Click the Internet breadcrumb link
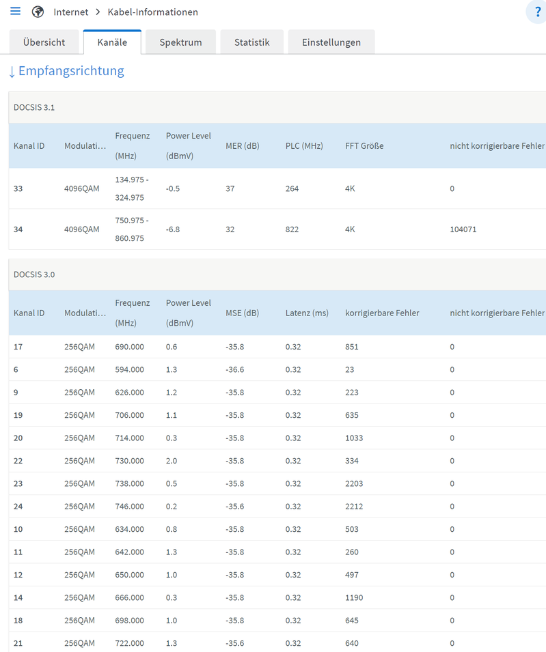 71,12
